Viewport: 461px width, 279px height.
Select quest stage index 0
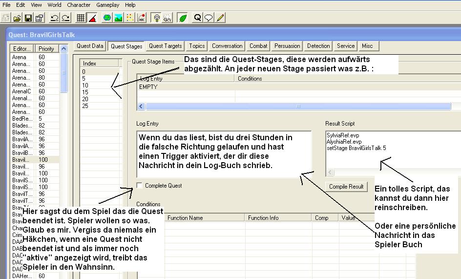pyautogui.click(x=100, y=71)
